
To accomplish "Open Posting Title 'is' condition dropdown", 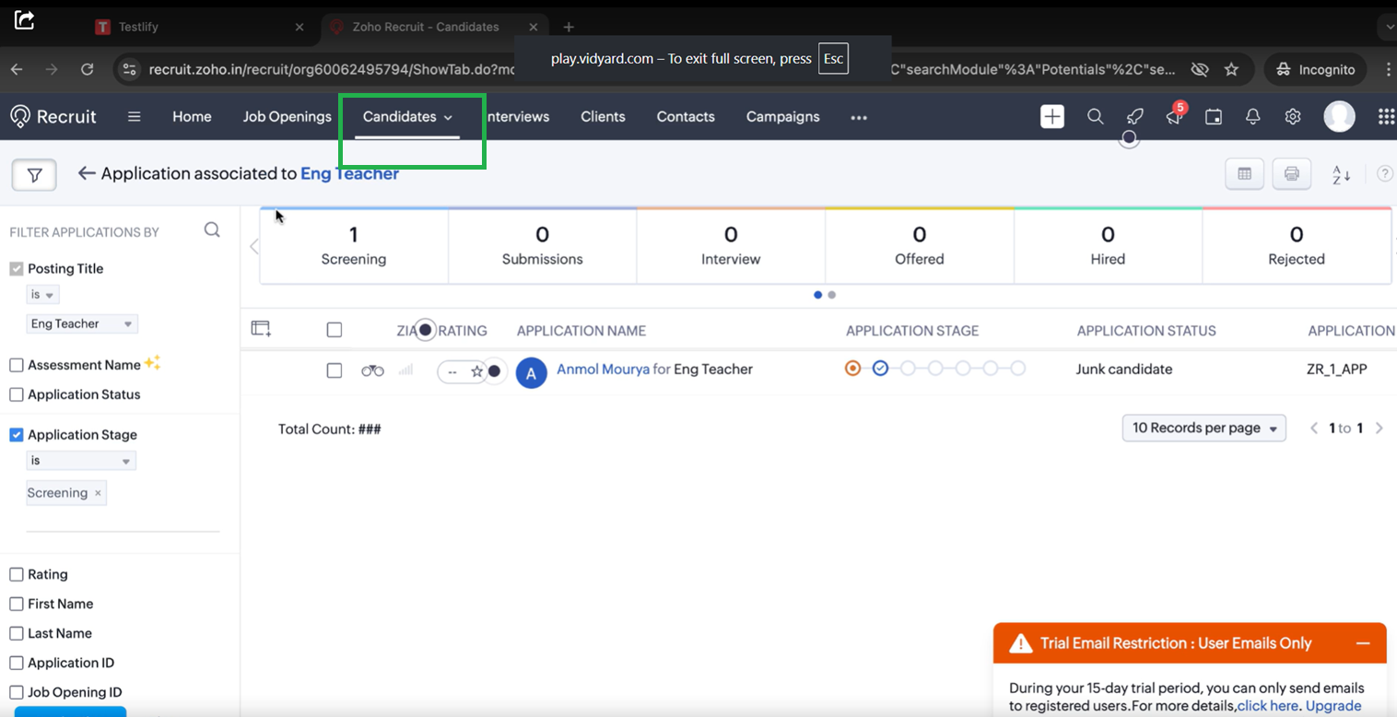I will pyautogui.click(x=42, y=295).
